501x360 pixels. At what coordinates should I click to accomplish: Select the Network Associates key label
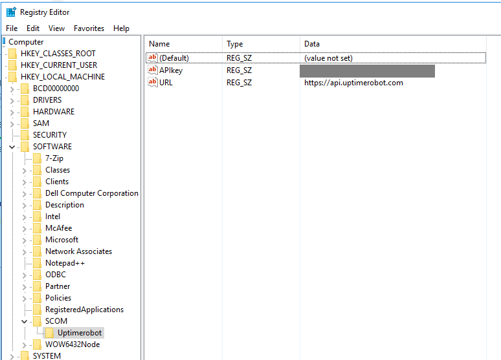pos(78,251)
